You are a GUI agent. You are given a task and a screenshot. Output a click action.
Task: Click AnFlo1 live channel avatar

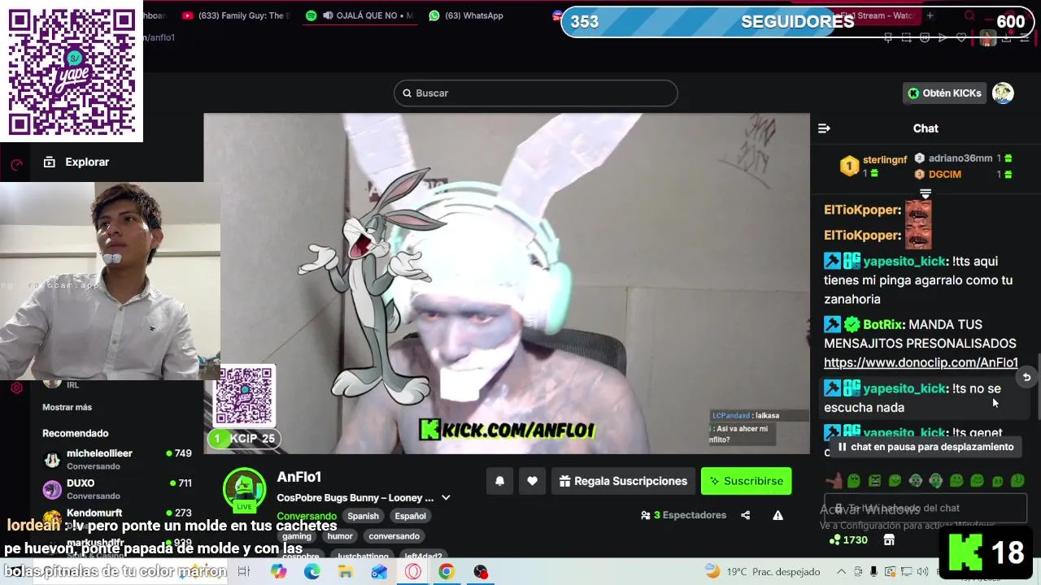[x=244, y=489]
